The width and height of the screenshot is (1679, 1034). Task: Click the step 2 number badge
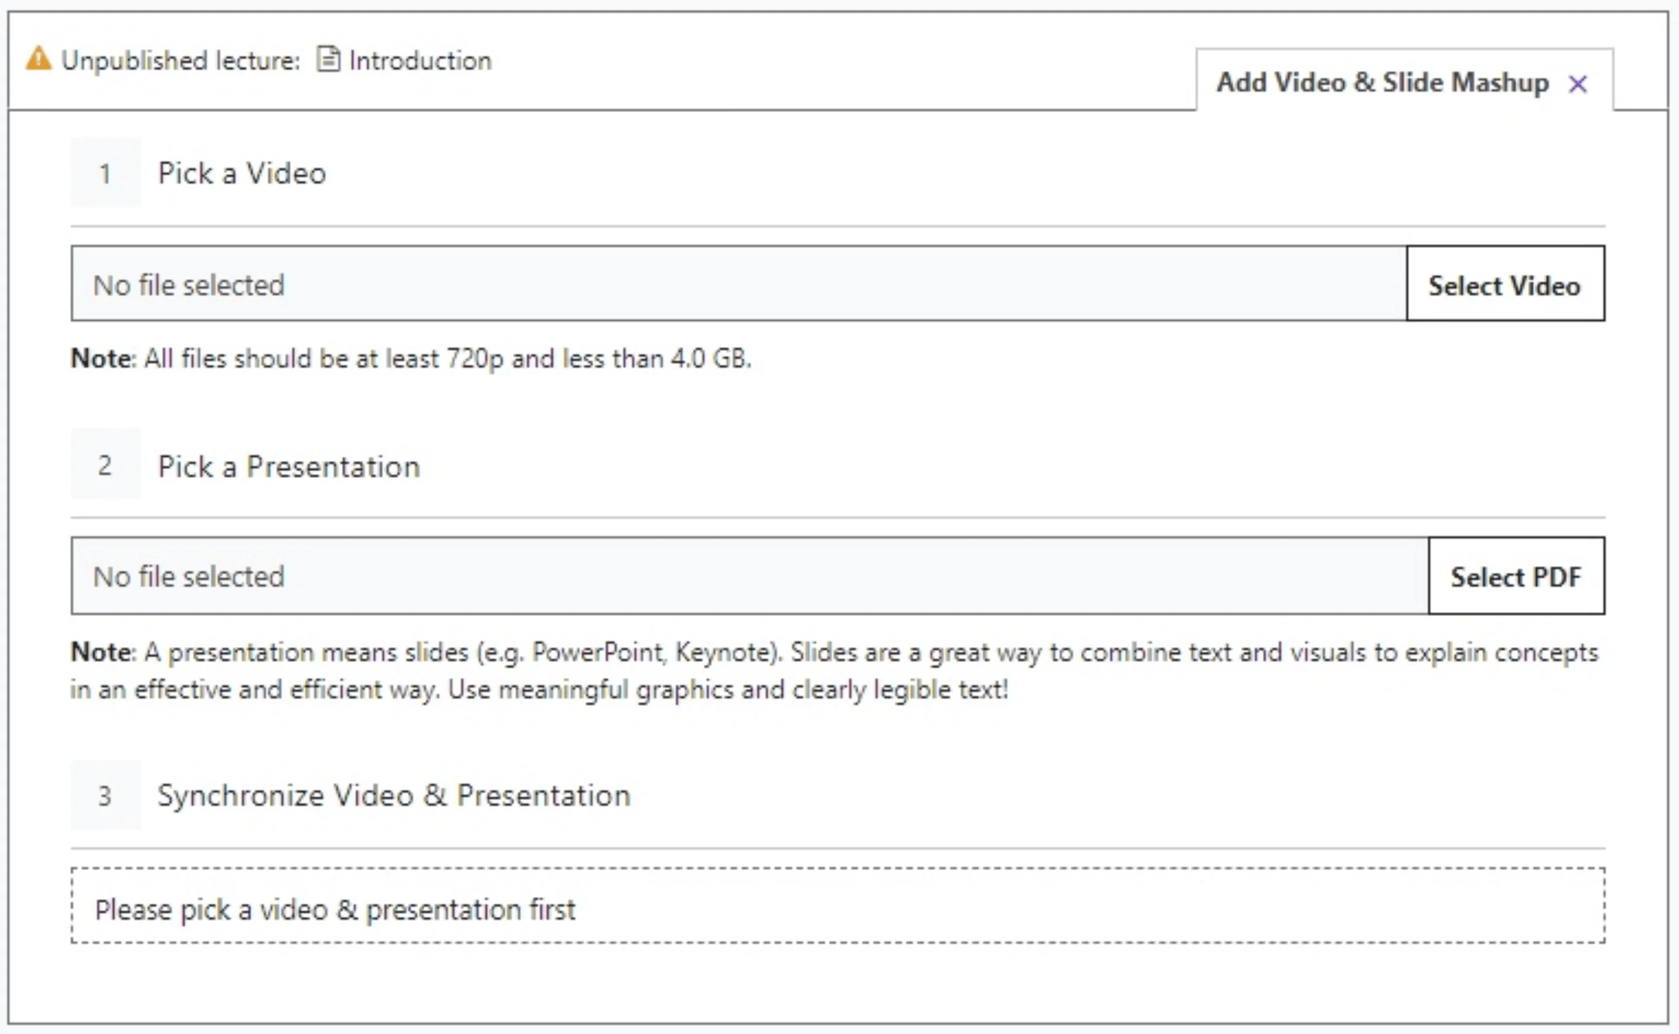pos(106,465)
